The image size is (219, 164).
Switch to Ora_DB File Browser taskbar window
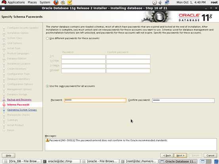click(22, 161)
